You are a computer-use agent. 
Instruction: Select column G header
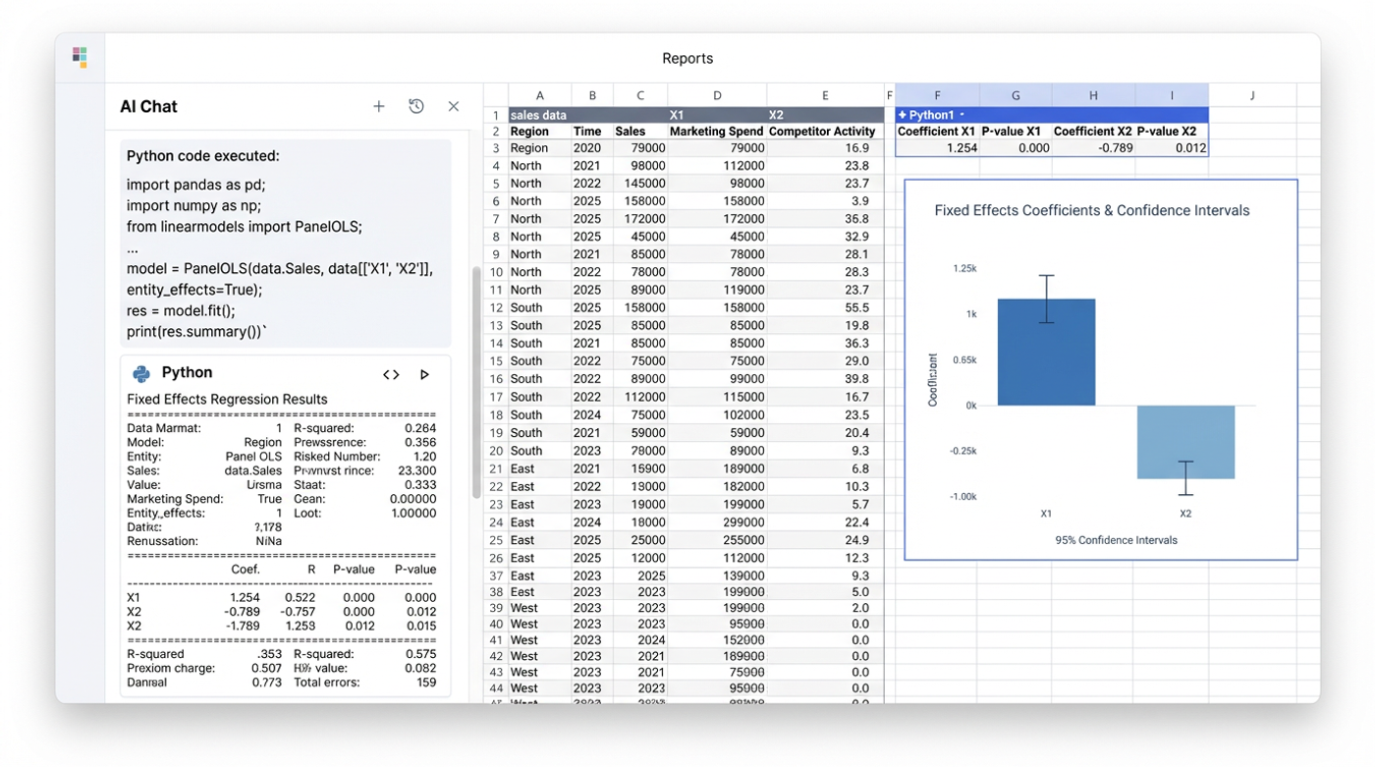coord(1016,95)
